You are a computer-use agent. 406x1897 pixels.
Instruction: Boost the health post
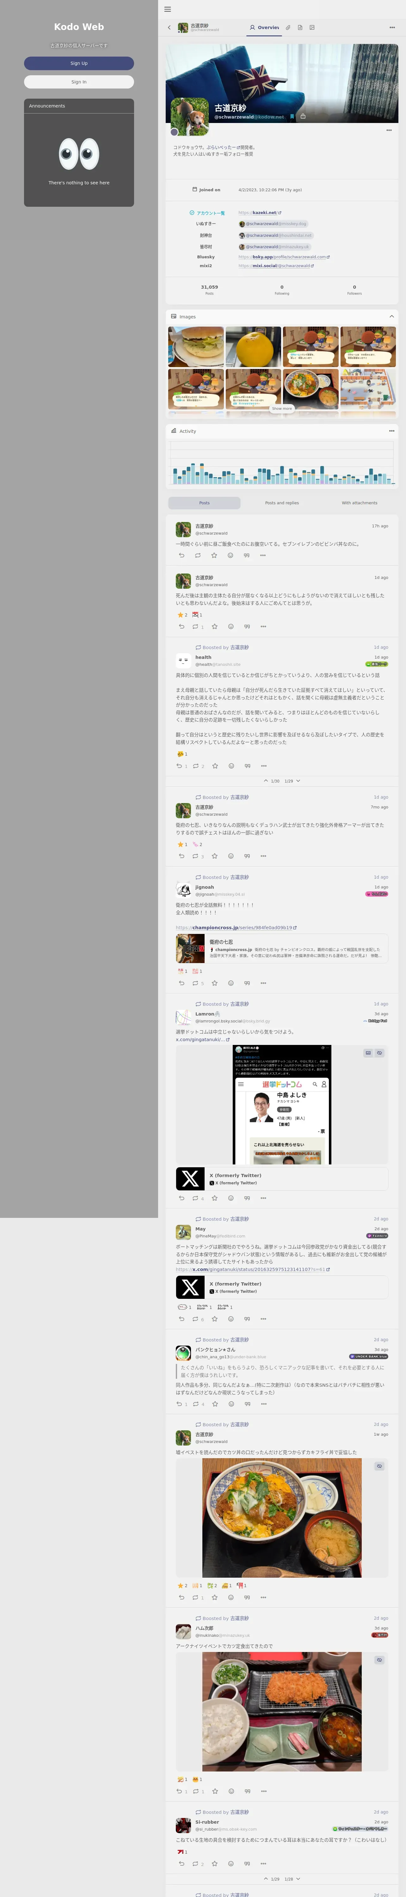coord(197,766)
